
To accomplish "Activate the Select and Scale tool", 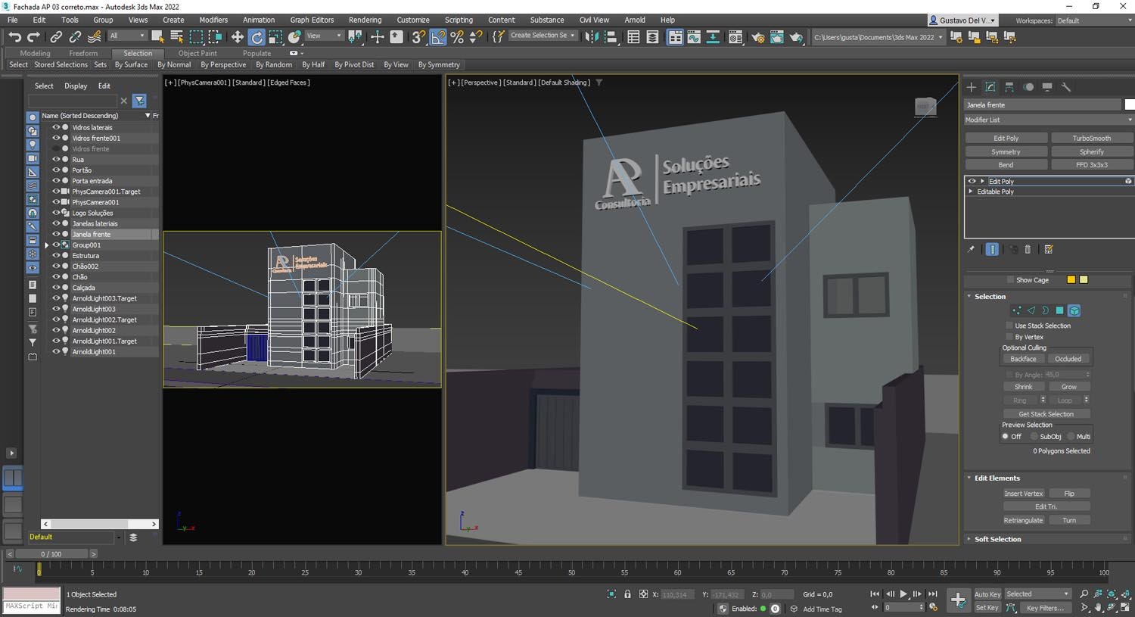I will [275, 36].
